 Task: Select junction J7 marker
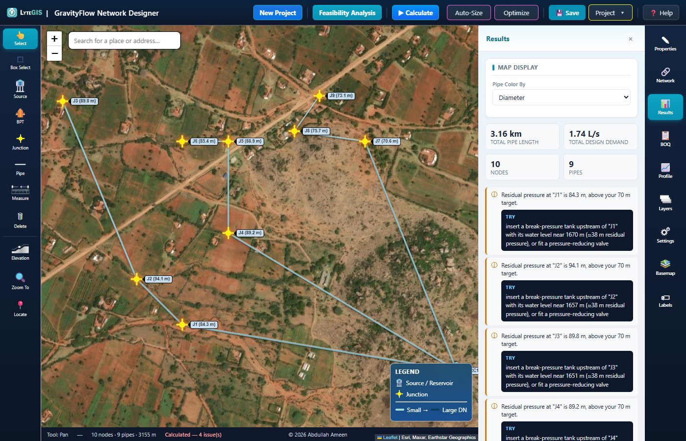[365, 142]
